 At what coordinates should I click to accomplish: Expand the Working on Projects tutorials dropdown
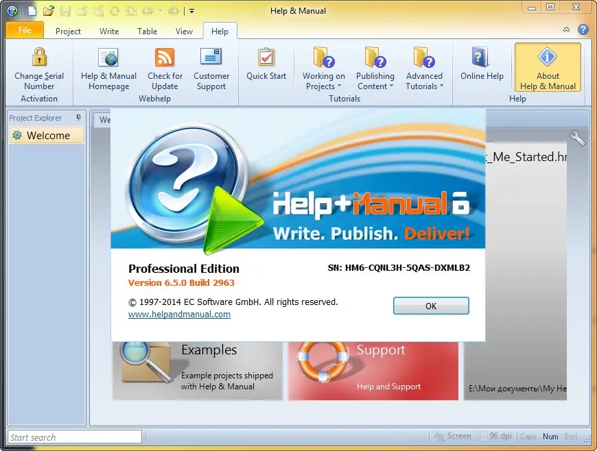click(324, 70)
